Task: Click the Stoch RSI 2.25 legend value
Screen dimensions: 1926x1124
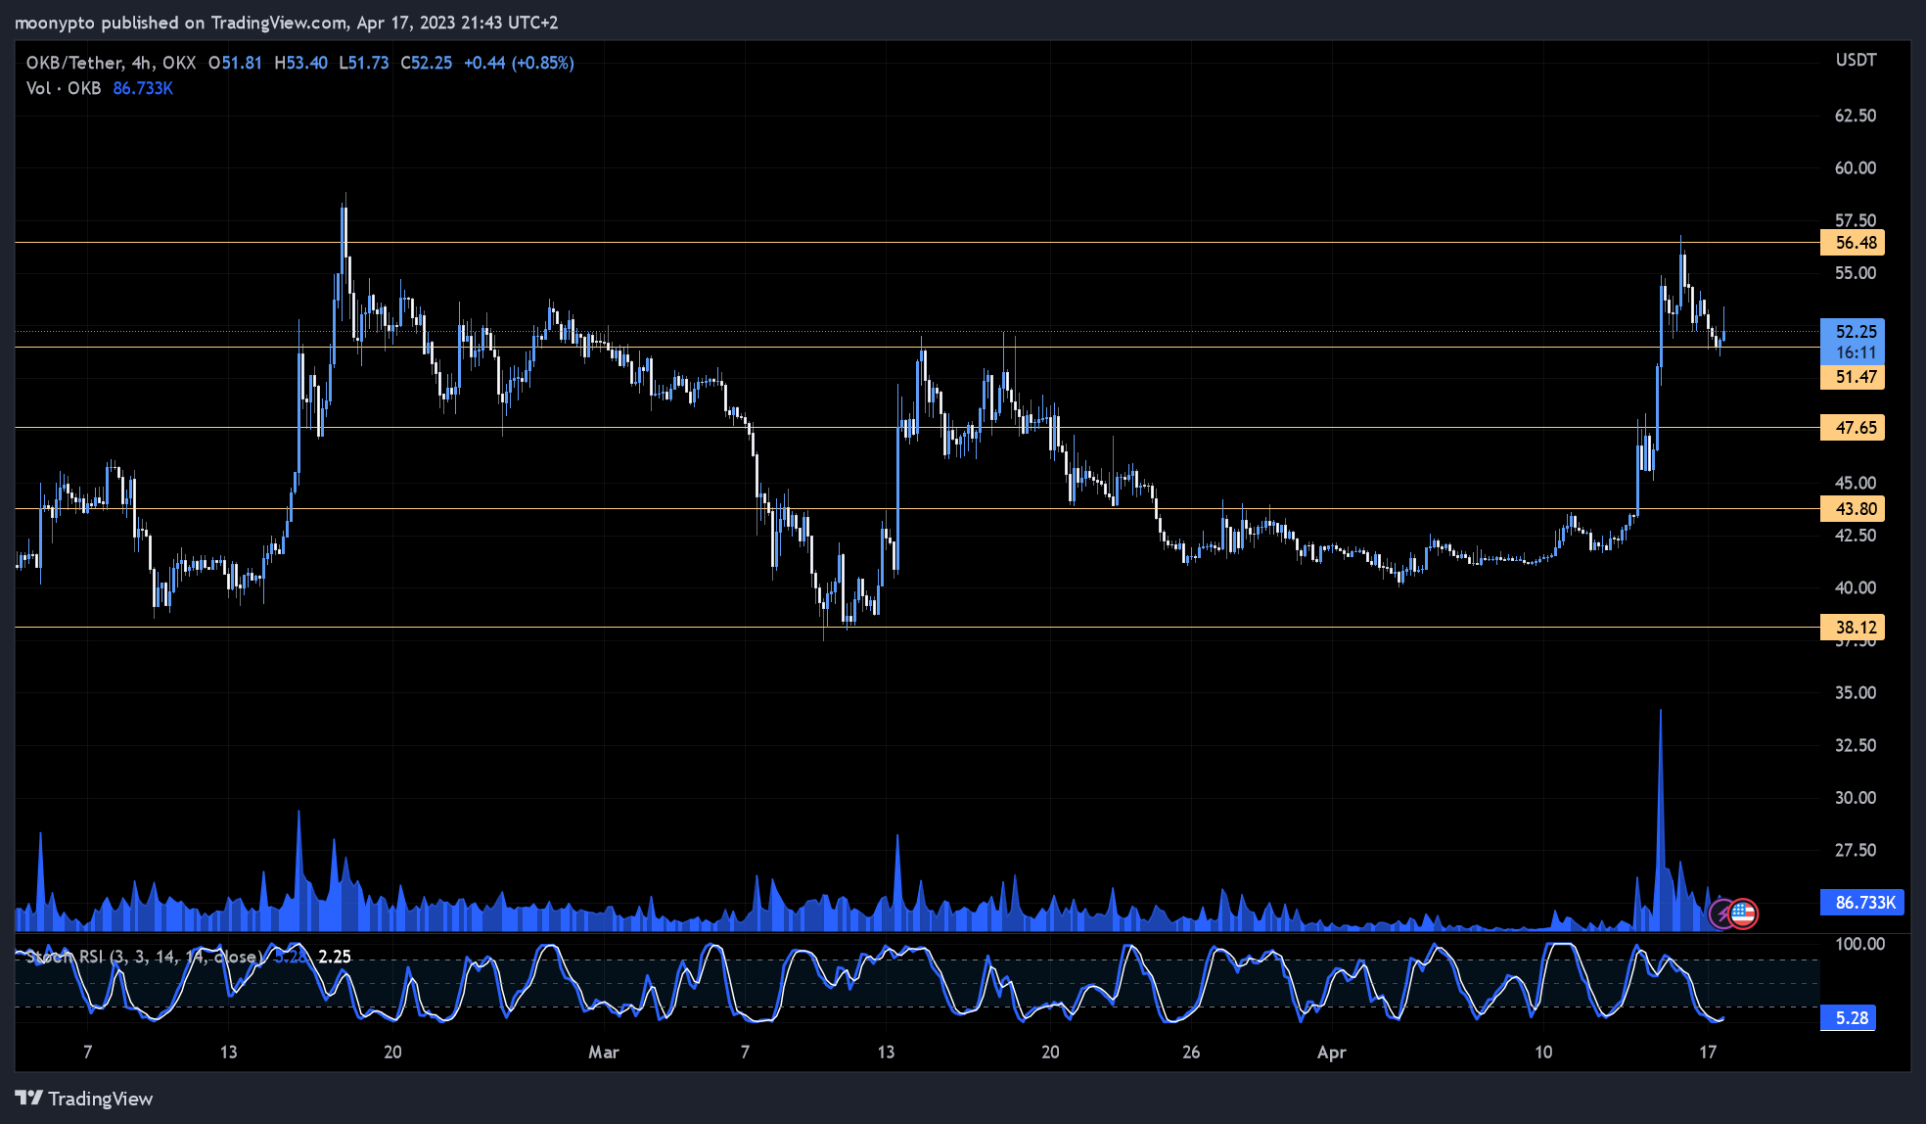Action: (335, 957)
